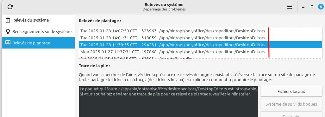This screenshot has width=325, height=117.
Task: Click the clipboard icon beside Relevés du système
Action: (x=8, y=20)
